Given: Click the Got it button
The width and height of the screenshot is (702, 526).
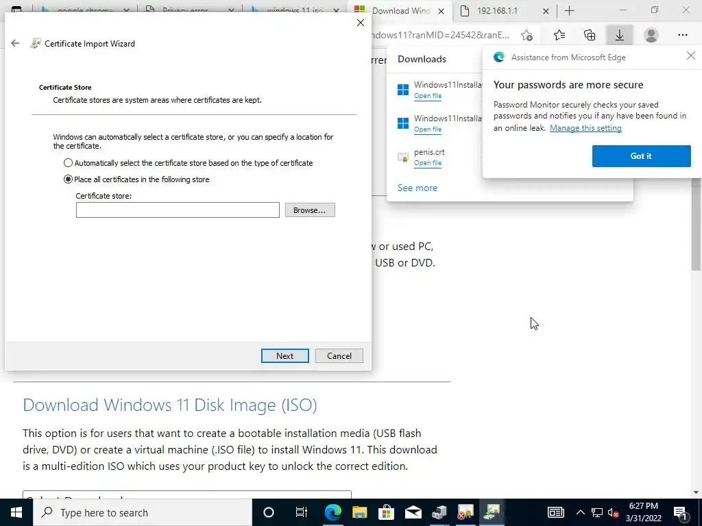Looking at the screenshot, I should [x=641, y=156].
